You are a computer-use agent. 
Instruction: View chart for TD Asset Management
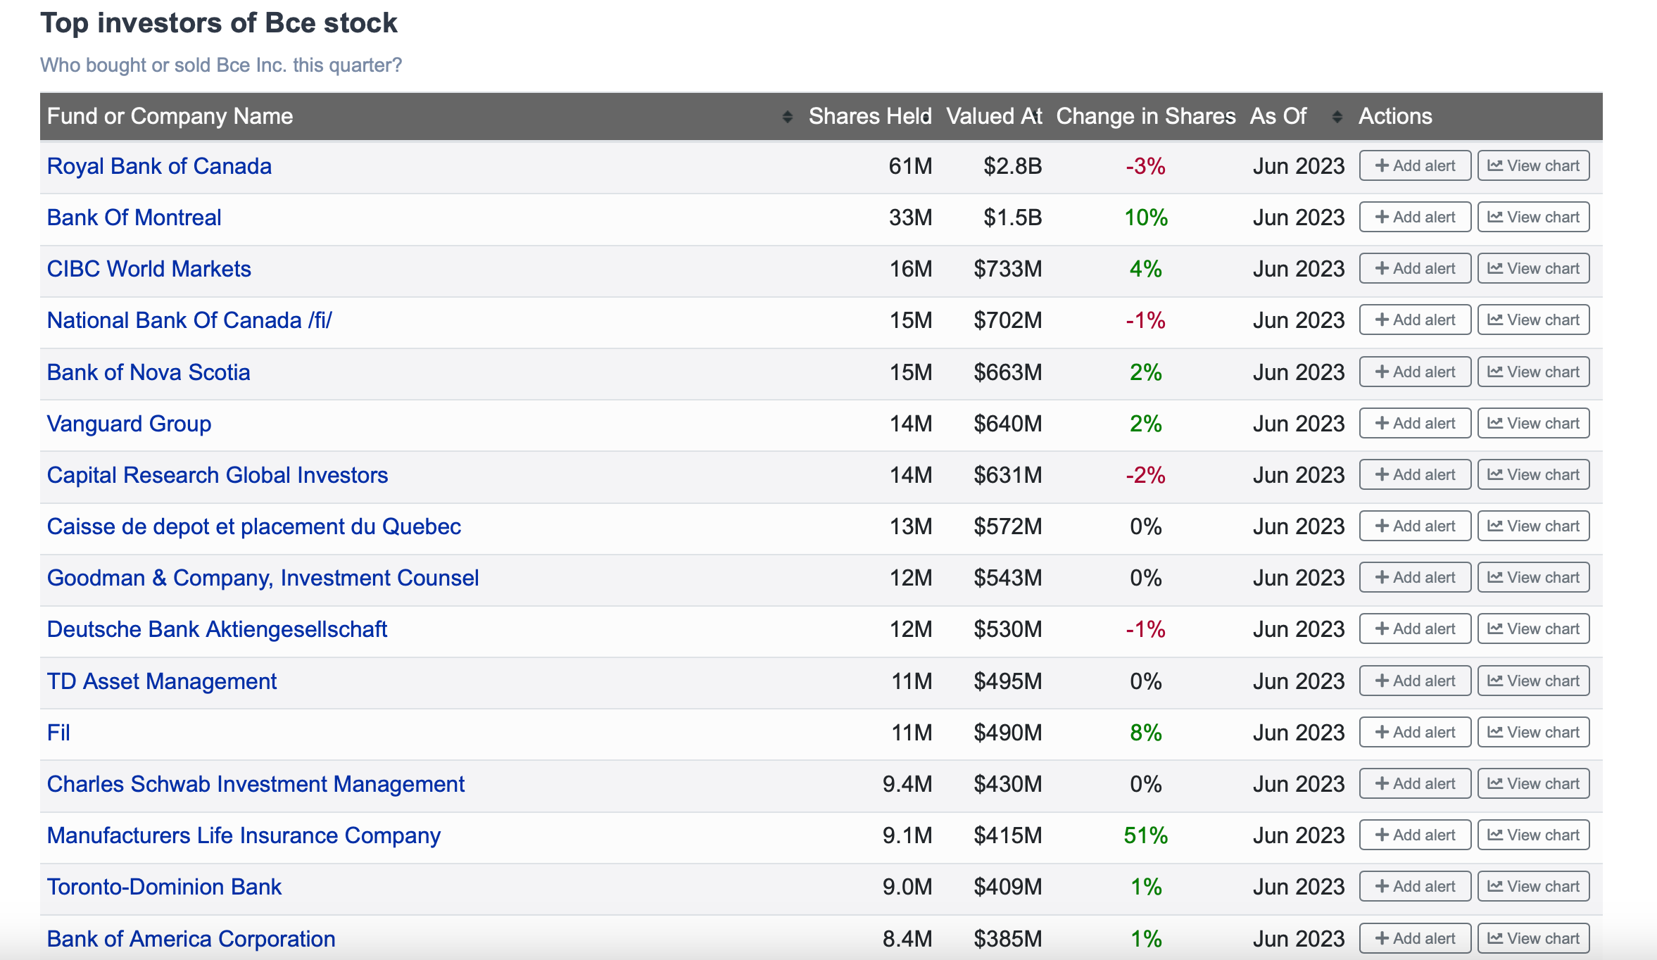[x=1533, y=681]
